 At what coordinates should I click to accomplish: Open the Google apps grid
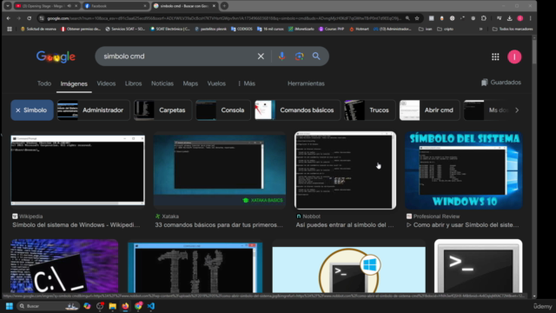pyautogui.click(x=495, y=57)
